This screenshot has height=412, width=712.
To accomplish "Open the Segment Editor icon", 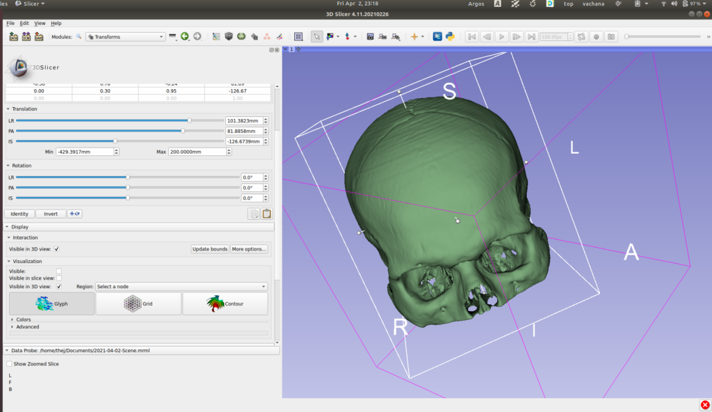I will (280, 36).
